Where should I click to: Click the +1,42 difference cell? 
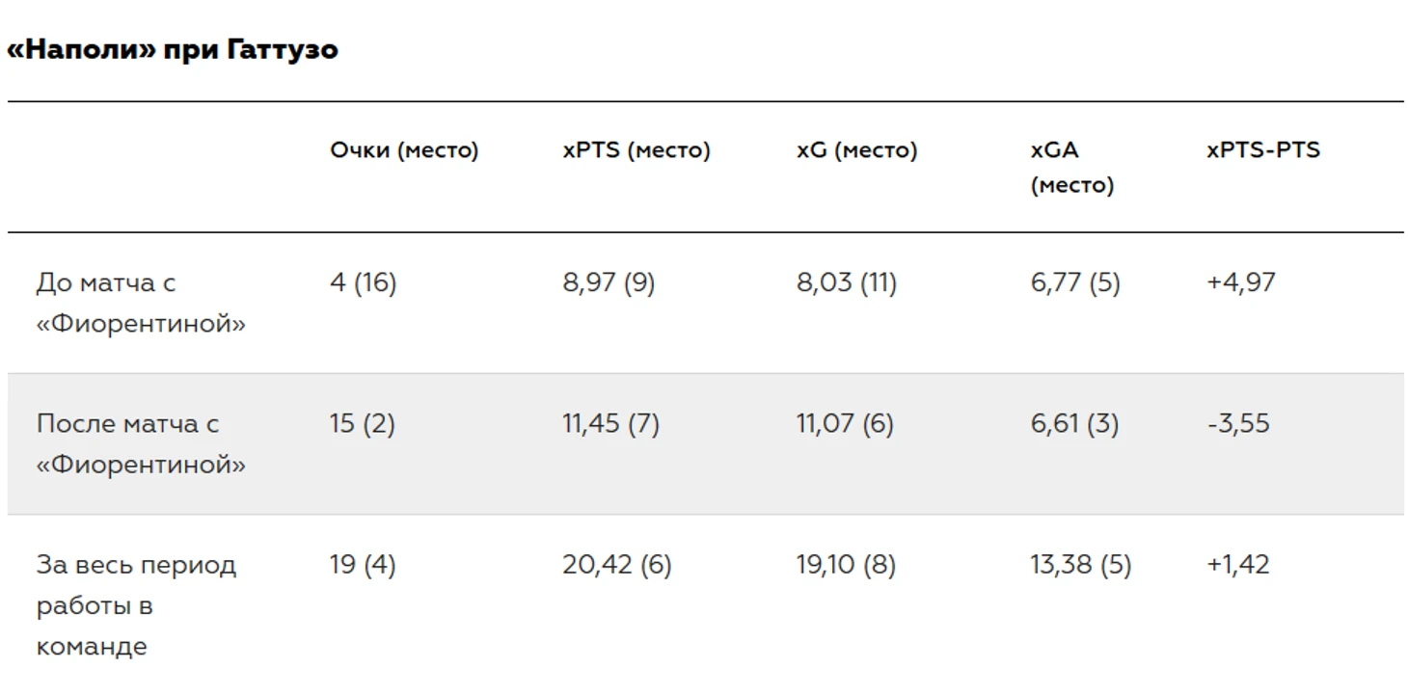(x=1238, y=564)
